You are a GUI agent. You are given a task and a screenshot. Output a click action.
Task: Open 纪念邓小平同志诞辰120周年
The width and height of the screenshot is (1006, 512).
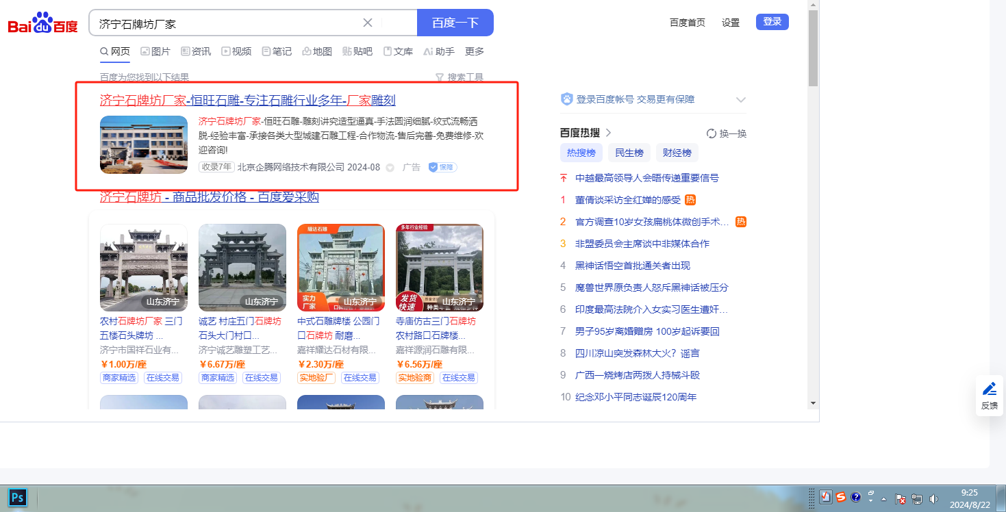point(636,397)
